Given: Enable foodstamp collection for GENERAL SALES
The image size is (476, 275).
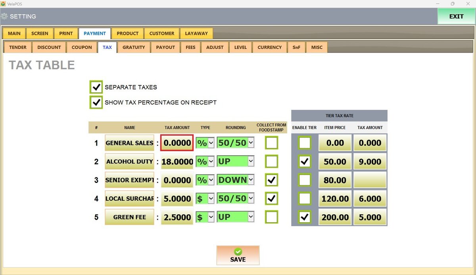Looking at the screenshot, I should tap(272, 143).
